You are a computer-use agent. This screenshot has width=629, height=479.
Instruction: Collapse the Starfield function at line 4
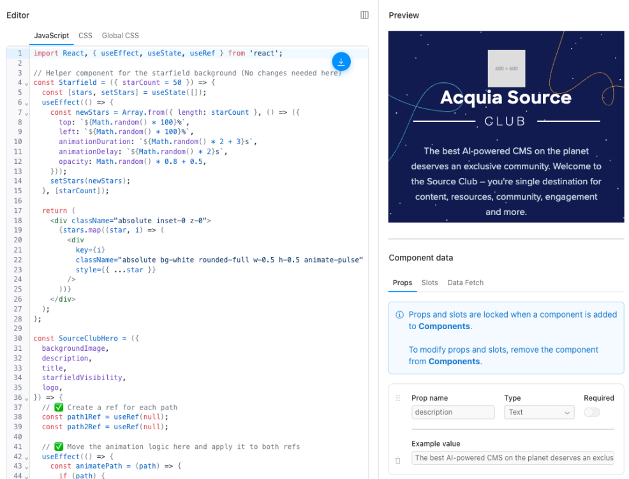(x=27, y=84)
